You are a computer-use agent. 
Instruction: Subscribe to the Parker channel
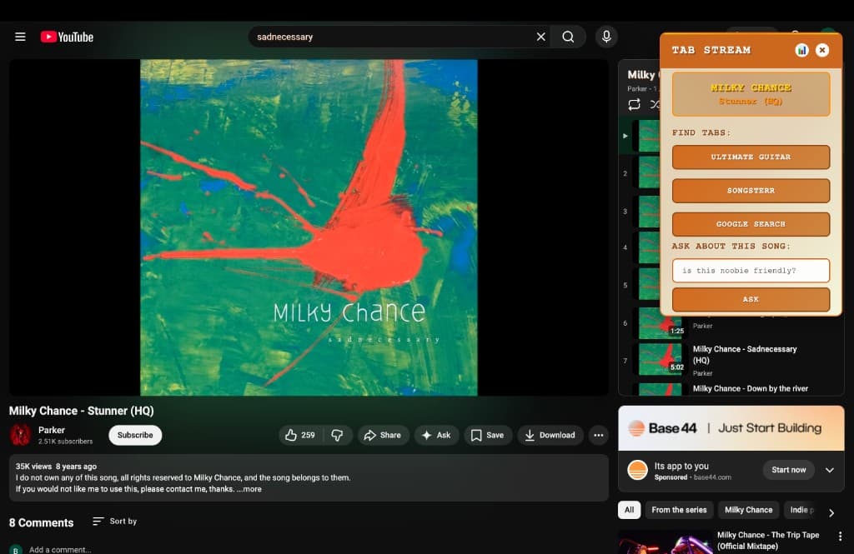(135, 435)
